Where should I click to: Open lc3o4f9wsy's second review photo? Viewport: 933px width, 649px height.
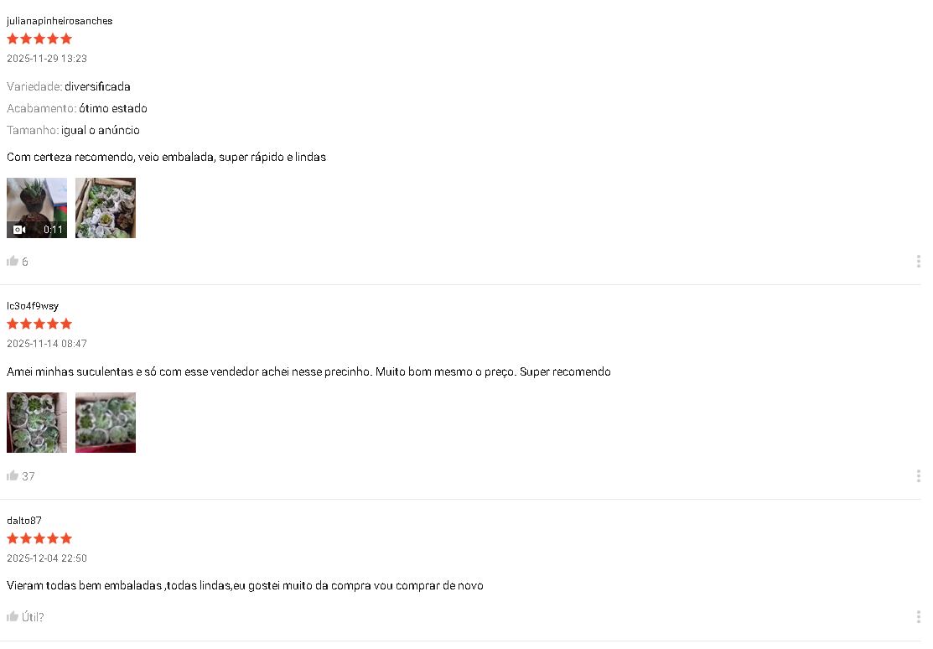coord(105,422)
